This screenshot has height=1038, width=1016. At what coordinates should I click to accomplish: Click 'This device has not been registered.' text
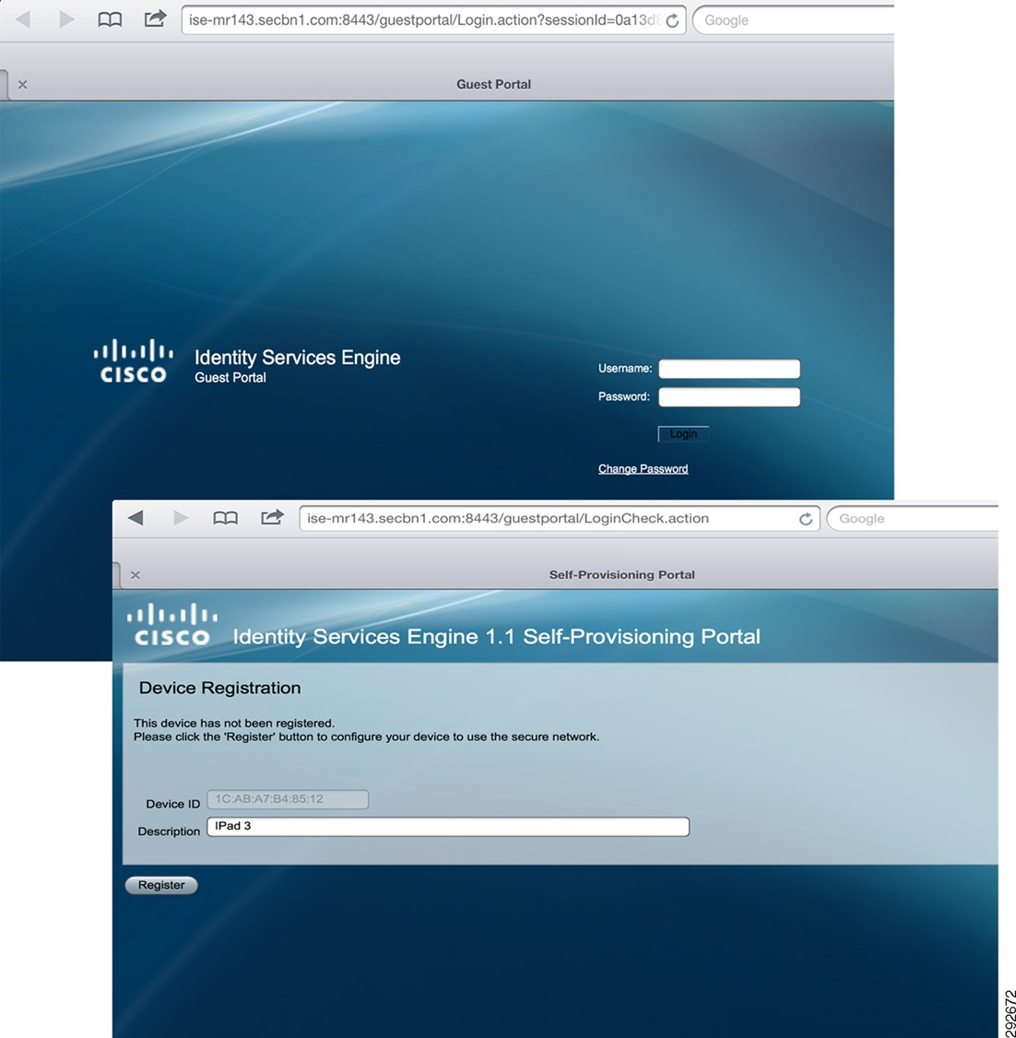234,723
